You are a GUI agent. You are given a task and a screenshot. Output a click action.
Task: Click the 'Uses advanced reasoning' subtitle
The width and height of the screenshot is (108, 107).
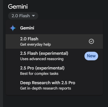pyautogui.click(x=42, y=59)
